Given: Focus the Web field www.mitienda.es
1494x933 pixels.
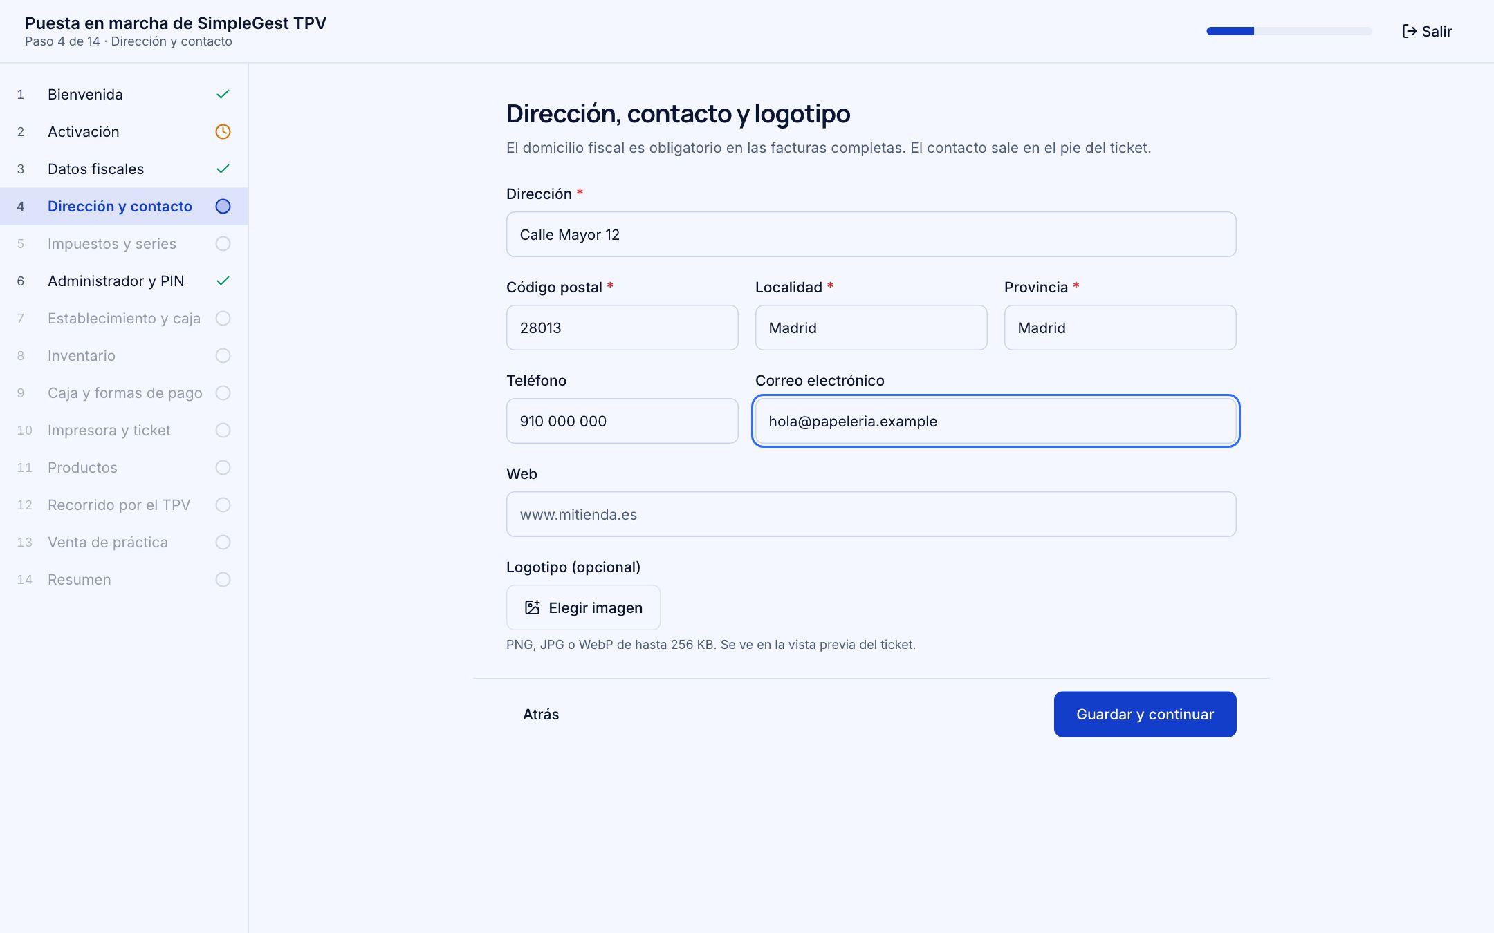Looking at the screenshot, I should [871, 514].
